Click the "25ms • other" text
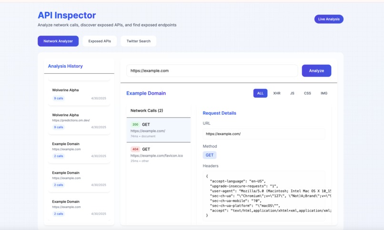Viewport: 384px width, 230px height. [140, 161]
